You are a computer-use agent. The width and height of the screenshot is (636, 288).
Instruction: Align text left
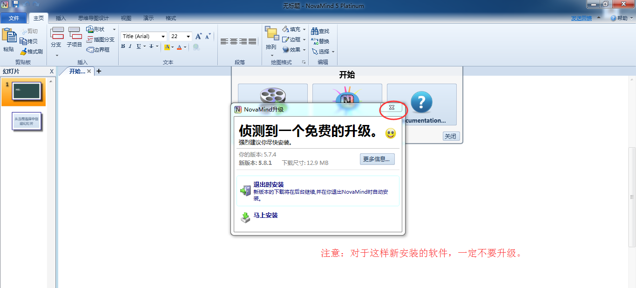[224, 41]
